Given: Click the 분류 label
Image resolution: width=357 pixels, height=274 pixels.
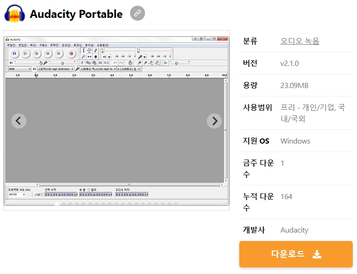Looking at the screenshot, I should (250, 41).
